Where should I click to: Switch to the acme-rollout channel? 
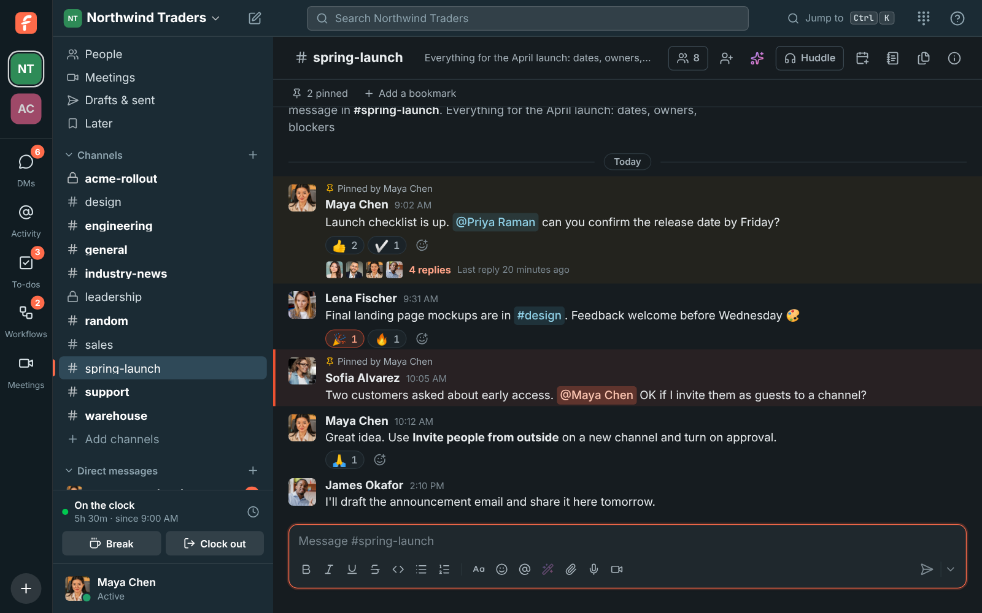click(163, 178)
